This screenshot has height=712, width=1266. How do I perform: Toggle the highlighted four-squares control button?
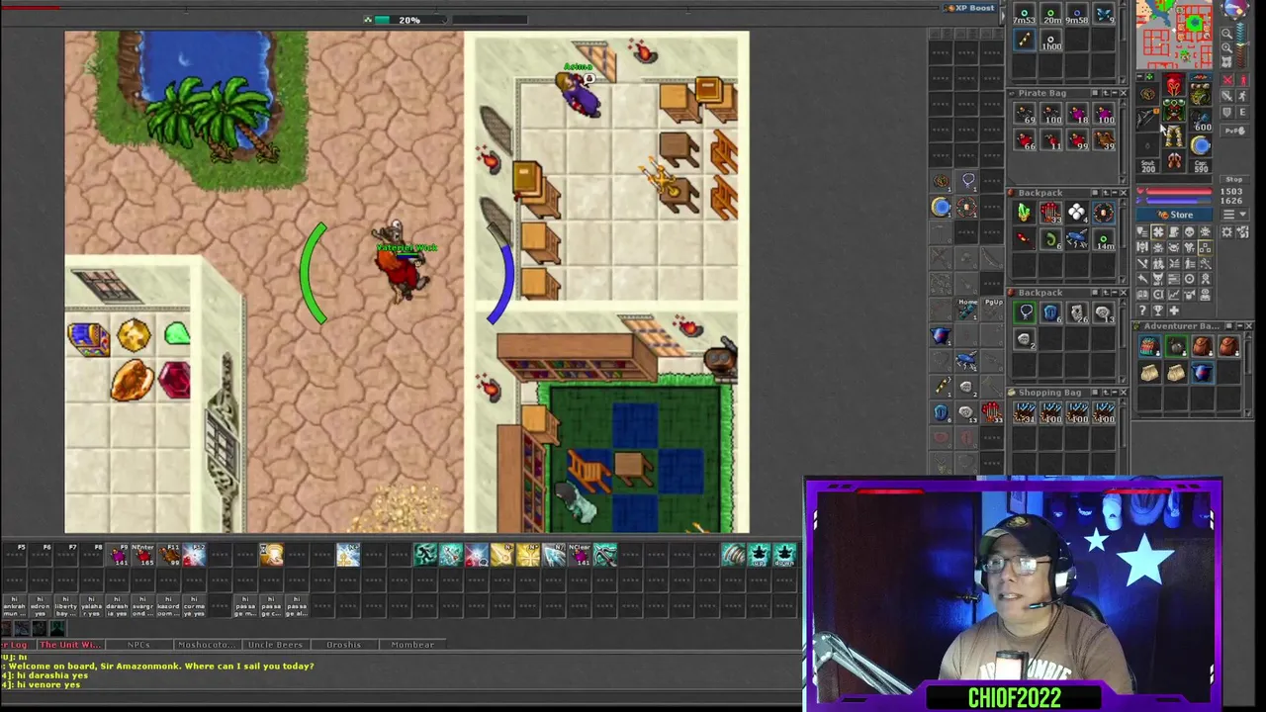1206,247
